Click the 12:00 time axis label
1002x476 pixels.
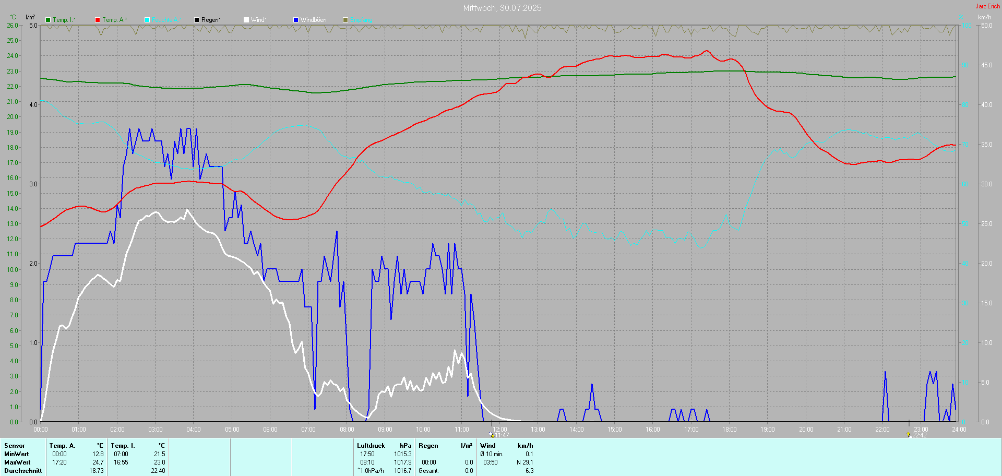(x=499, y=430)
